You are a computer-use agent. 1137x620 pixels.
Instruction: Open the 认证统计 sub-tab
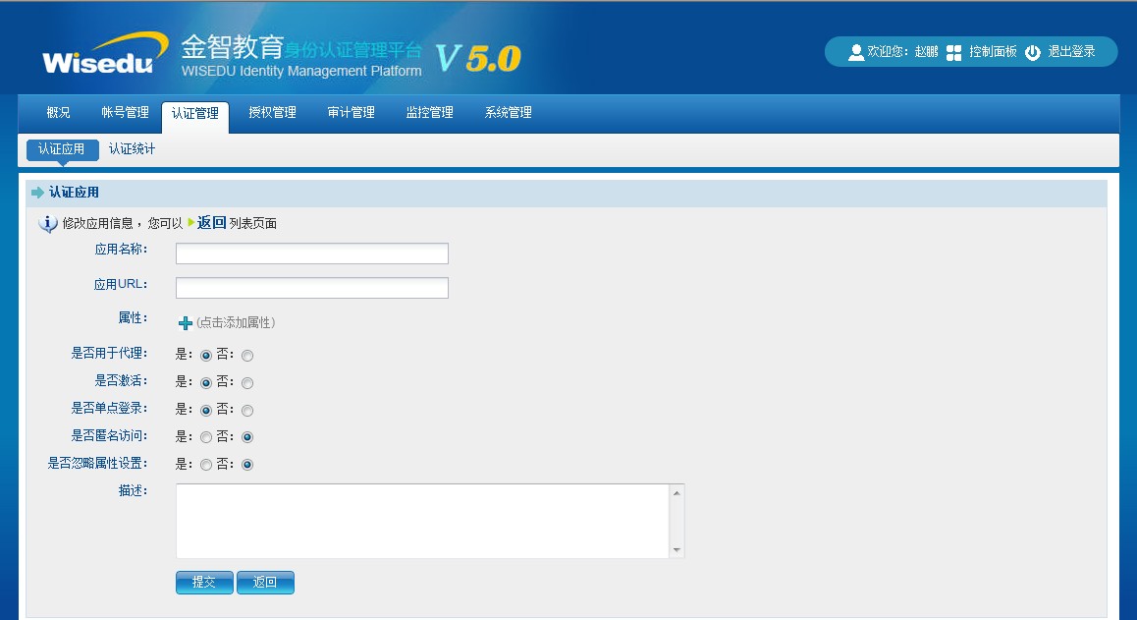coord(132,149)
